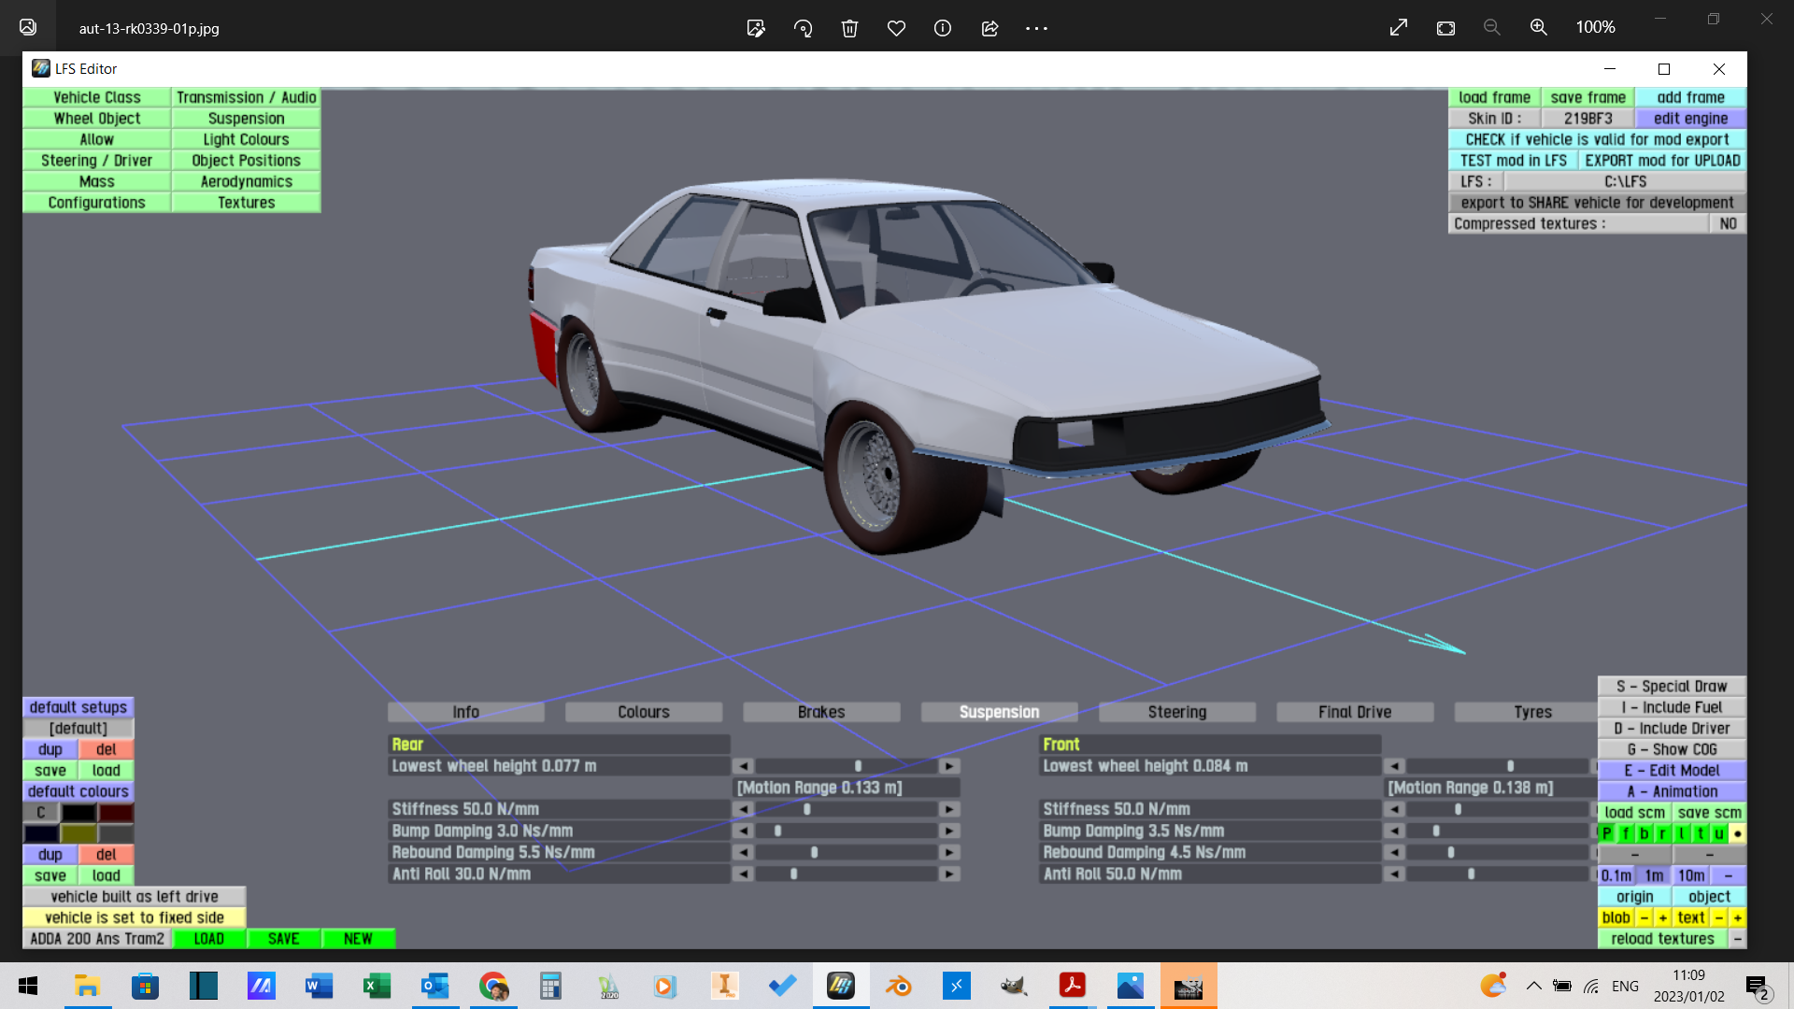The width and height of the screenshot is (1794, 1009).
Task: Toggle the G - Show COG option
Action: 1671,749
